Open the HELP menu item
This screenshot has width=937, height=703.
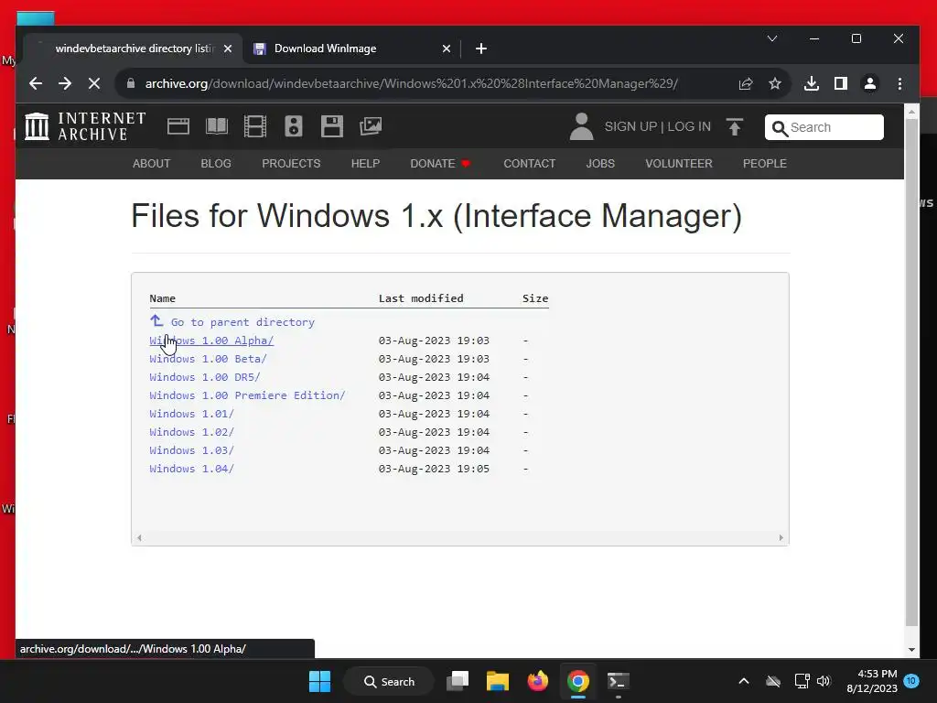click(x=365, y=163)
